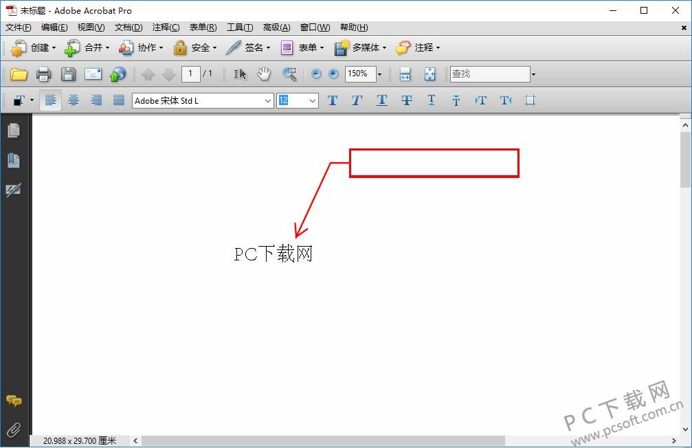Open the 视图(V) menu
Screen dimensions: 692x448
(91, 27)
